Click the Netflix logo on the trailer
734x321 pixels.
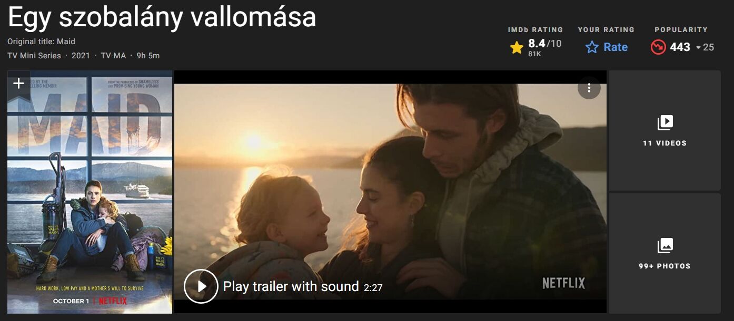(x=563, y=283)
